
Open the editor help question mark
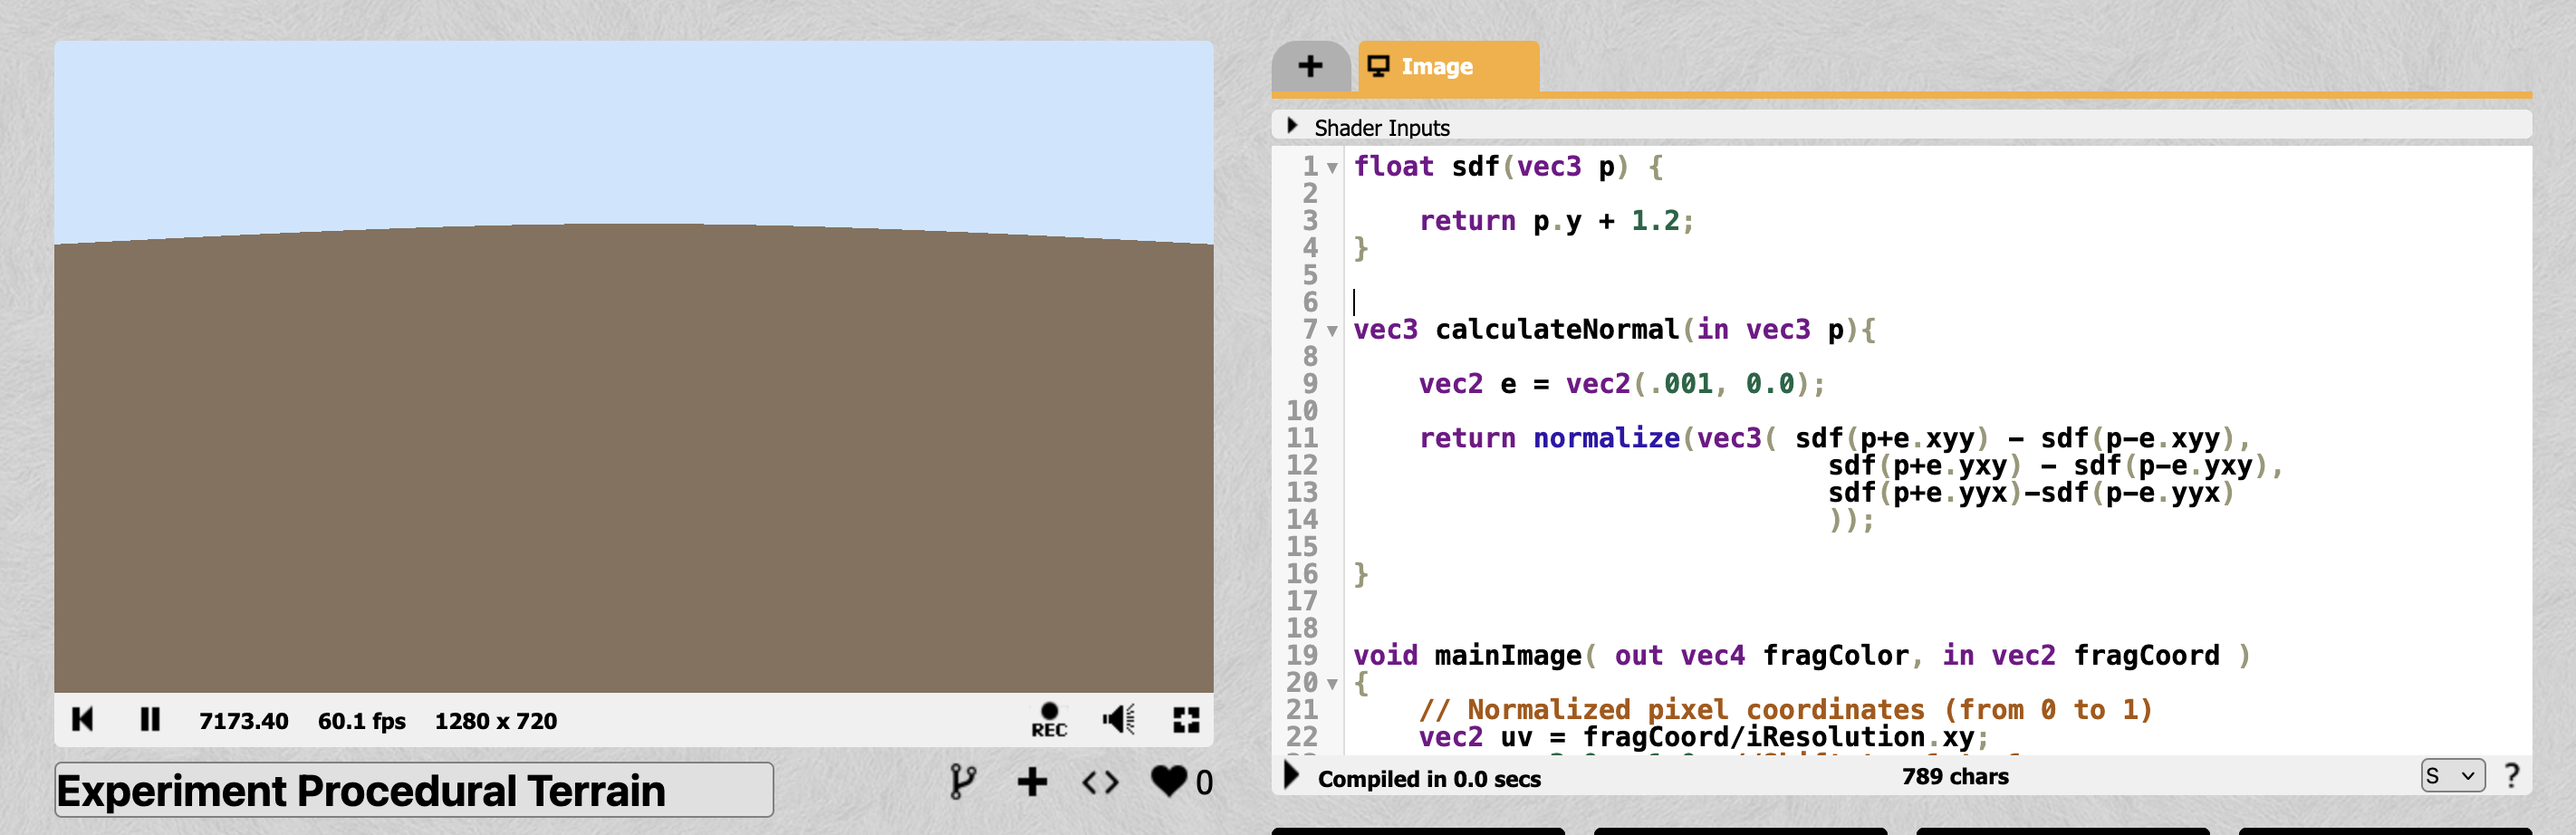pyautogui.click(x=2511, y=776)
